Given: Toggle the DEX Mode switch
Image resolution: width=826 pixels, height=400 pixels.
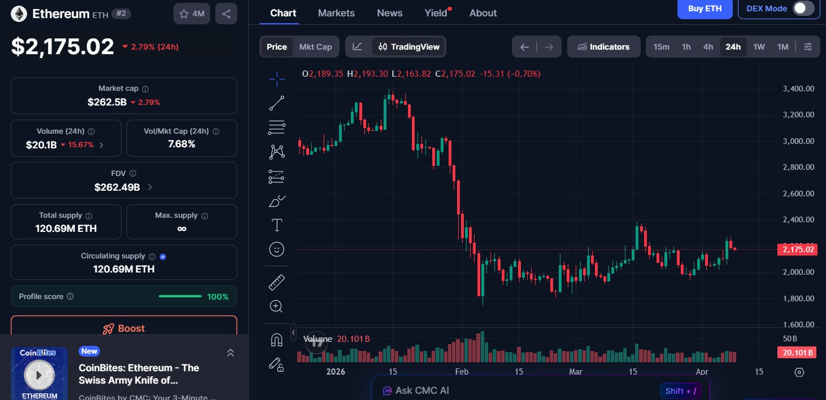Looking at the screenshot, I should point(805,8).
